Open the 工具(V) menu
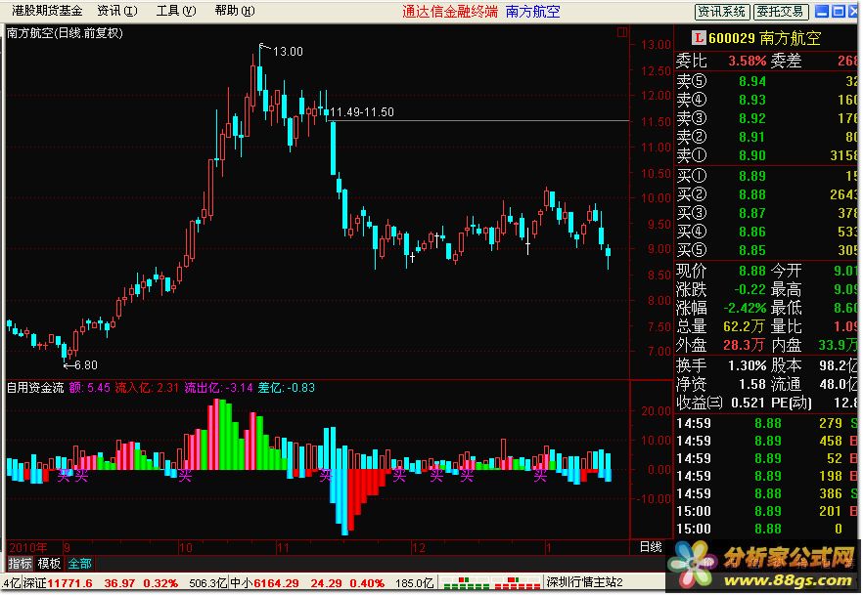 coord(176,11)
